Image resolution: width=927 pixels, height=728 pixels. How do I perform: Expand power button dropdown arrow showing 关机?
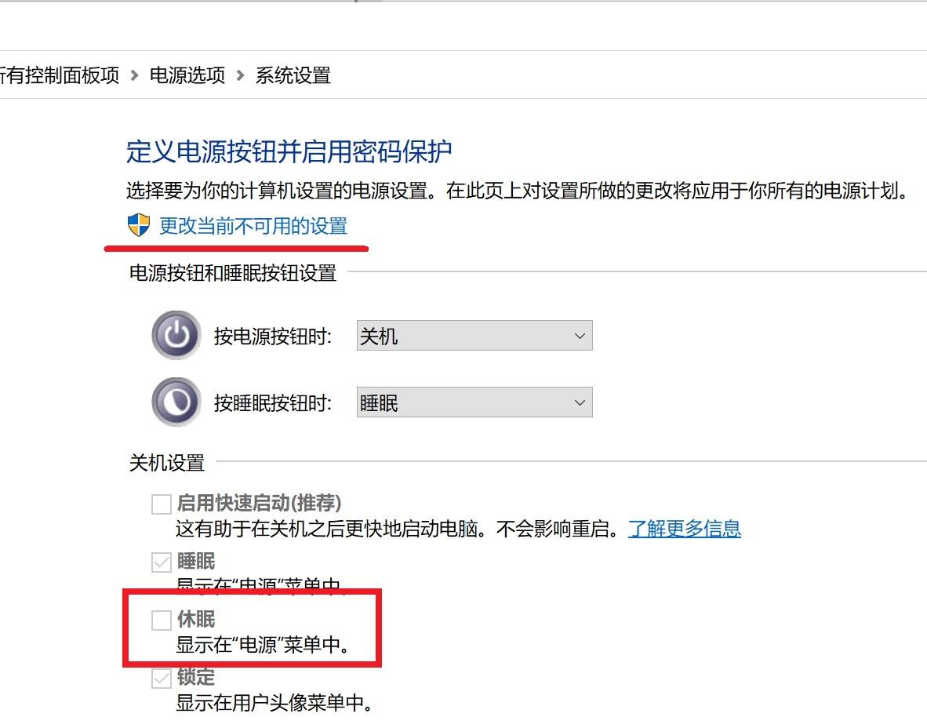click(x=580, y=336)
